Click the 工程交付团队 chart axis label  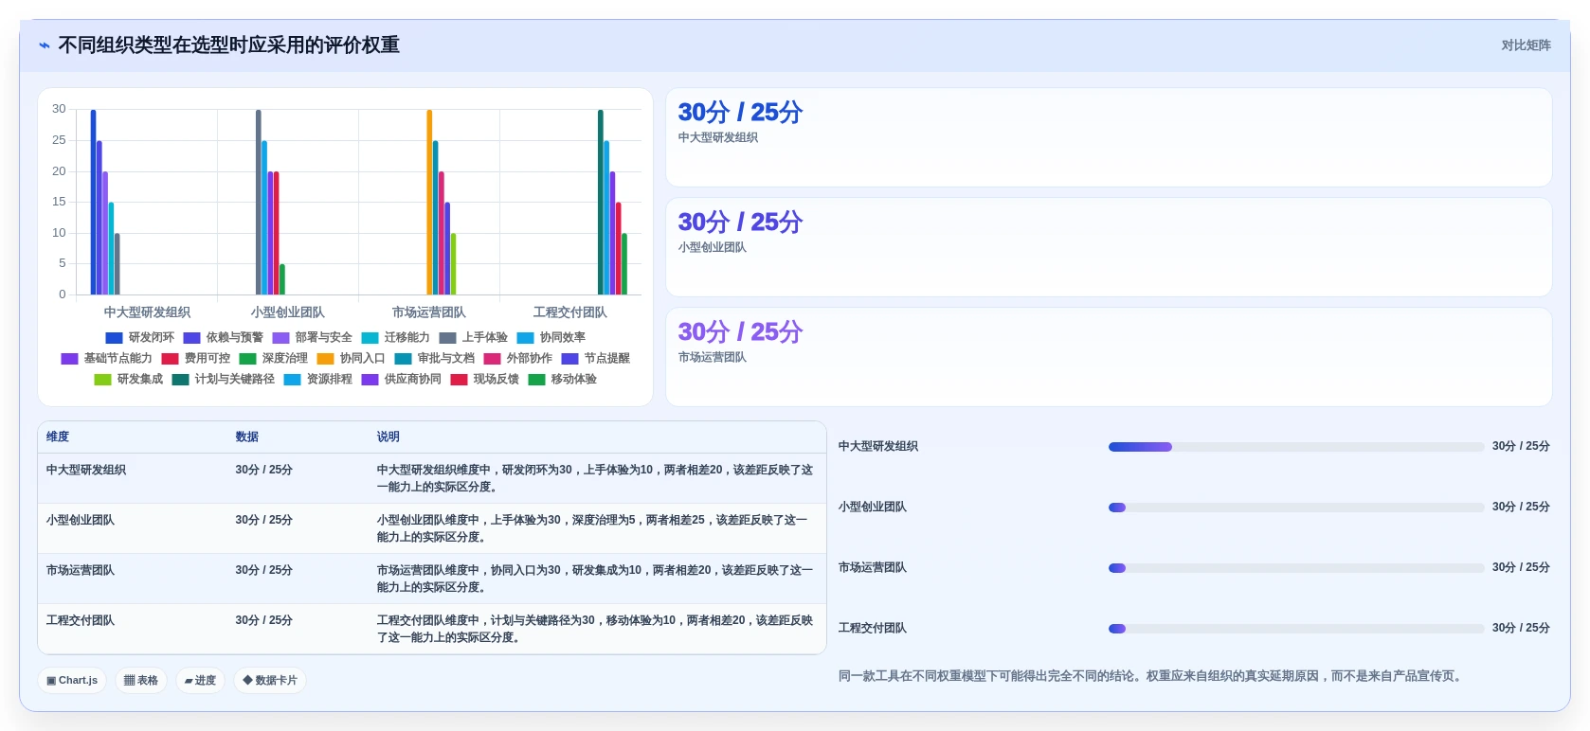point(569,312)
